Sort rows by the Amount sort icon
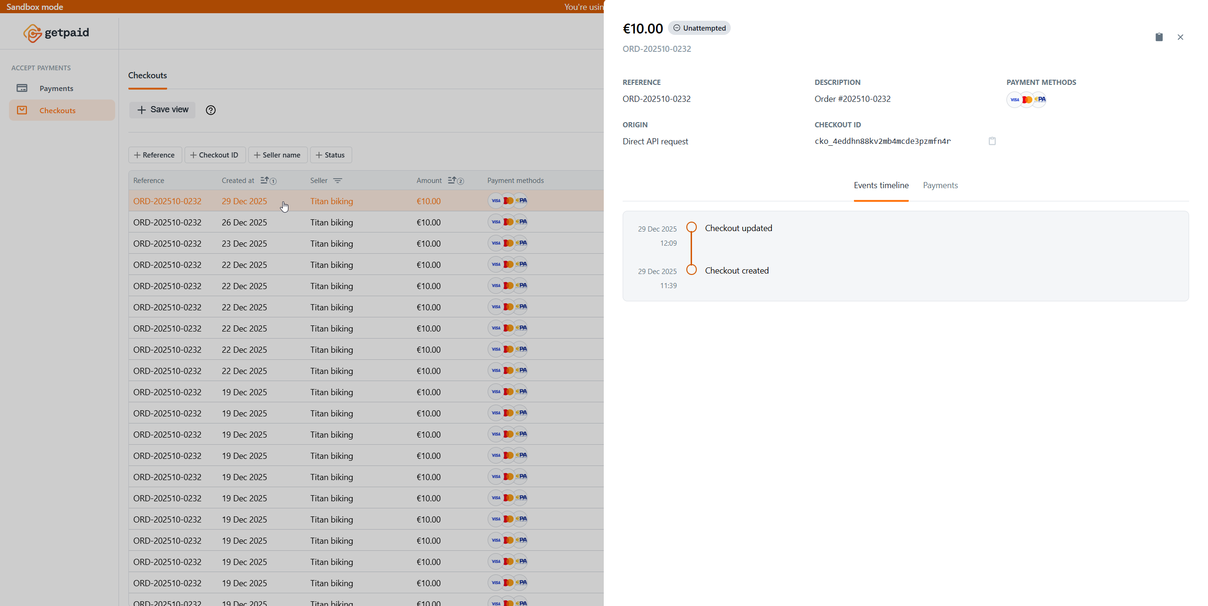1208x606 pixels. coord(452,180)
